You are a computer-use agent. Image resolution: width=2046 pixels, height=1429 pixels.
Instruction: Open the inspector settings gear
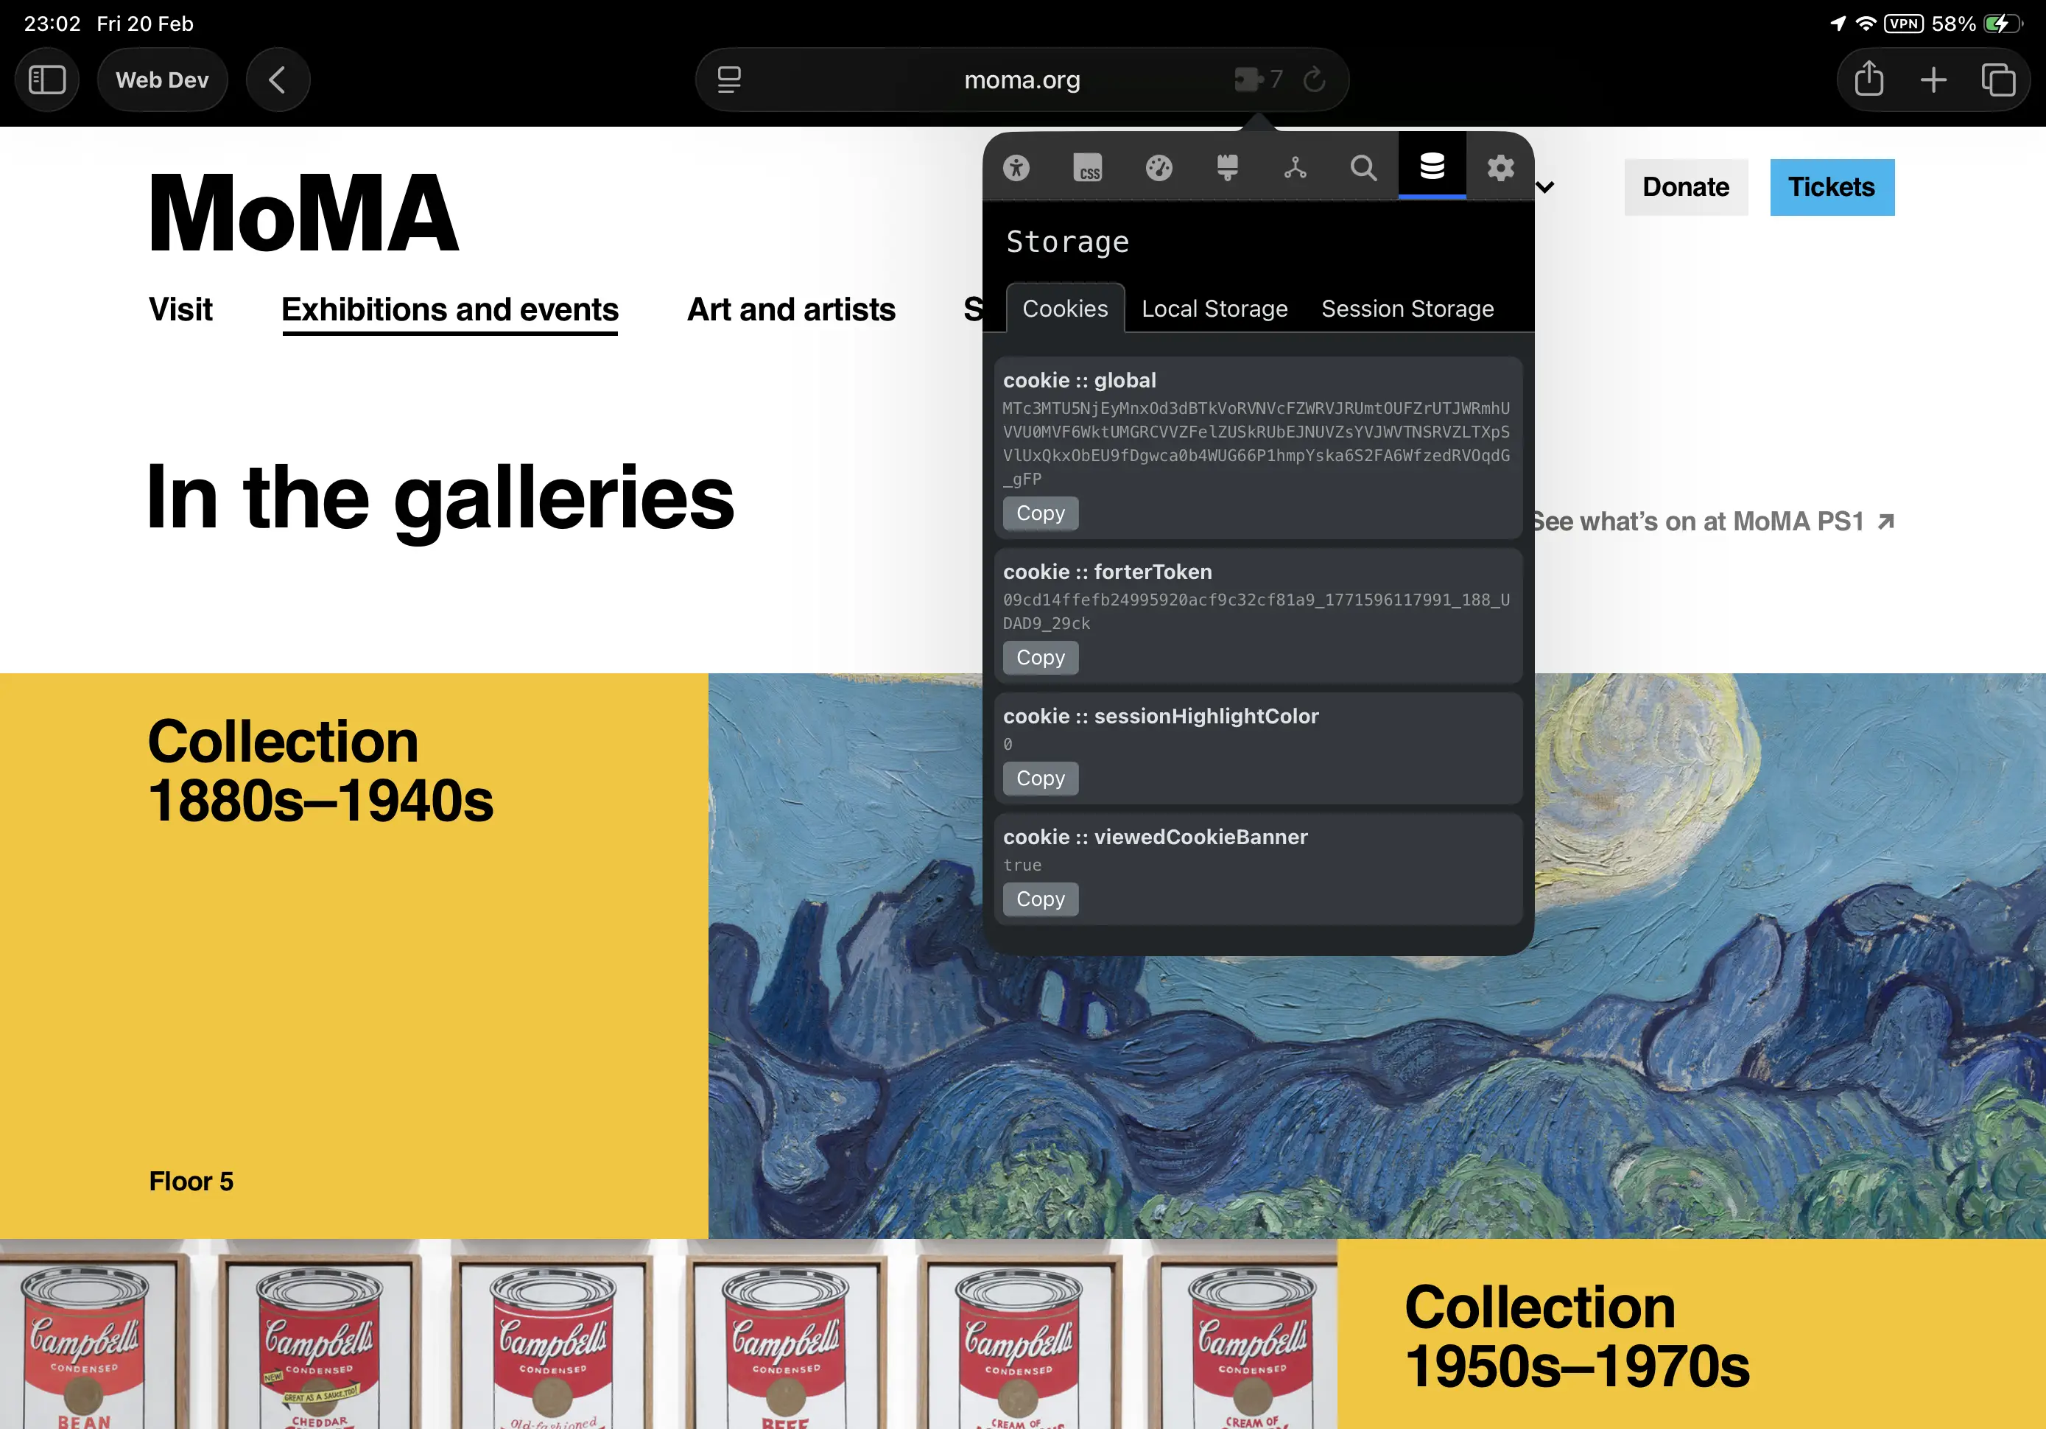[1500, 168]
